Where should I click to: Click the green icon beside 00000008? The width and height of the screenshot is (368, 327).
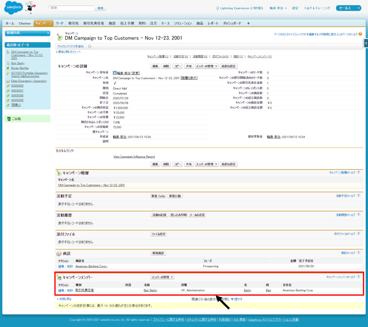pos(8,86)
